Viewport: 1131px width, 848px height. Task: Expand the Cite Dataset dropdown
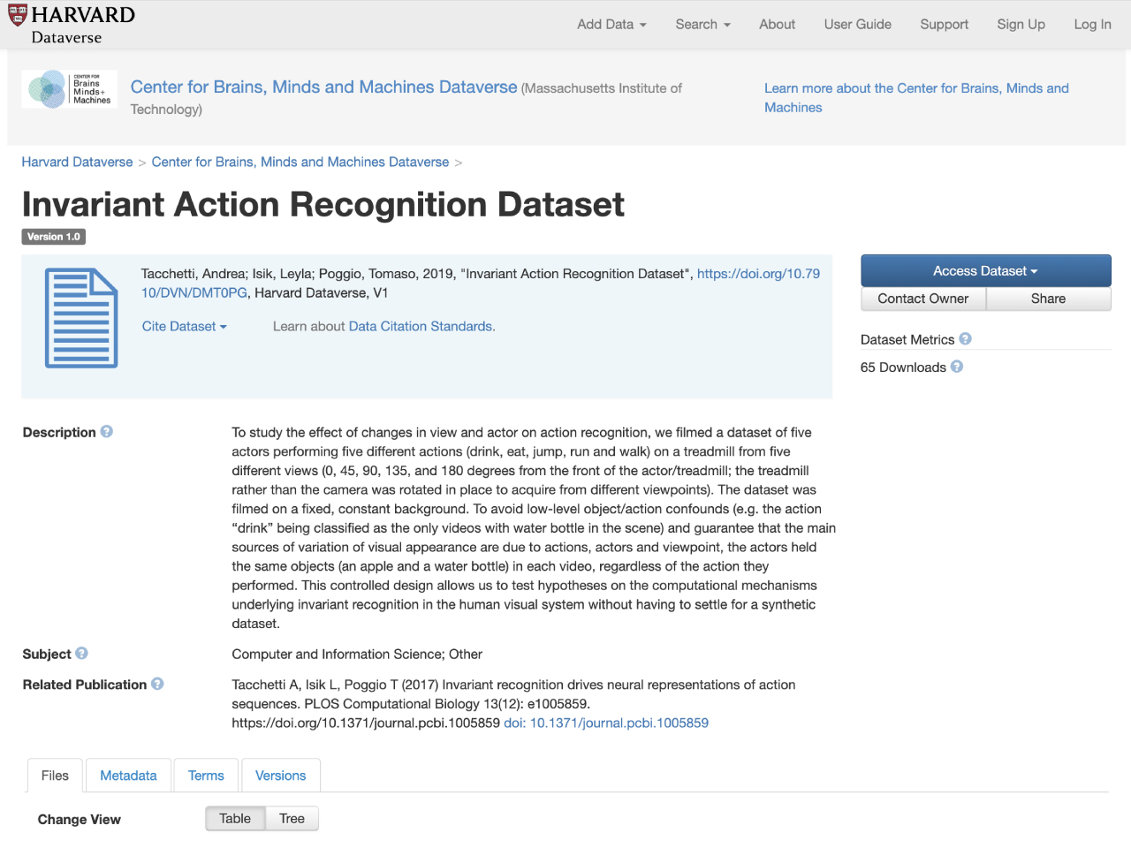(185, 327)
